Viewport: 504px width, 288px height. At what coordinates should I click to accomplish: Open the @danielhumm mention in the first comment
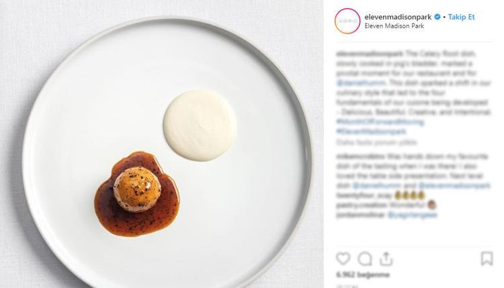[376, 185]
